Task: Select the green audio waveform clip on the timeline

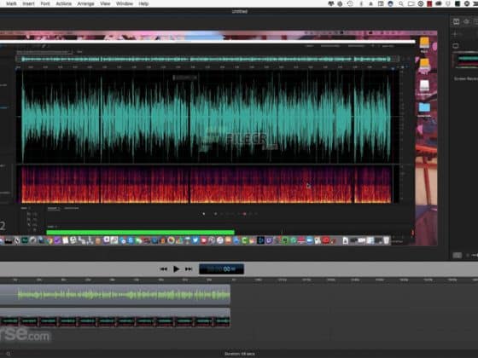Action: pos(115,295)
